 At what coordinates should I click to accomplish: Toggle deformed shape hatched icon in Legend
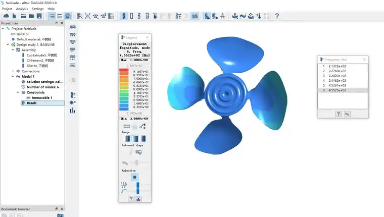(138, 153)
